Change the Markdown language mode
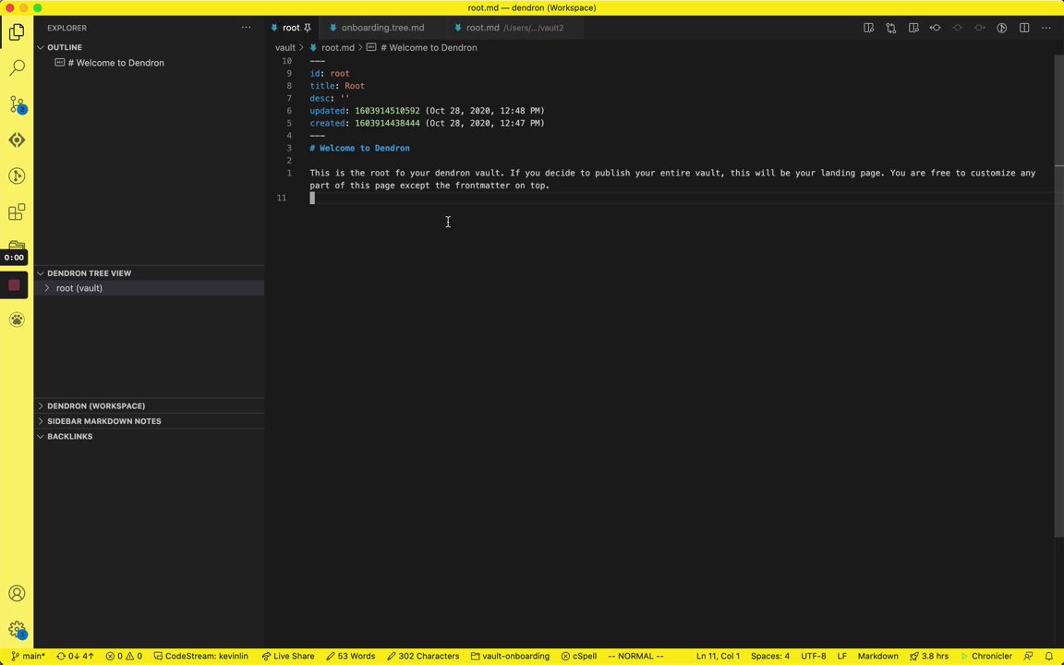The width and height of the screenshot is (1064, 665). coord(877,656)
